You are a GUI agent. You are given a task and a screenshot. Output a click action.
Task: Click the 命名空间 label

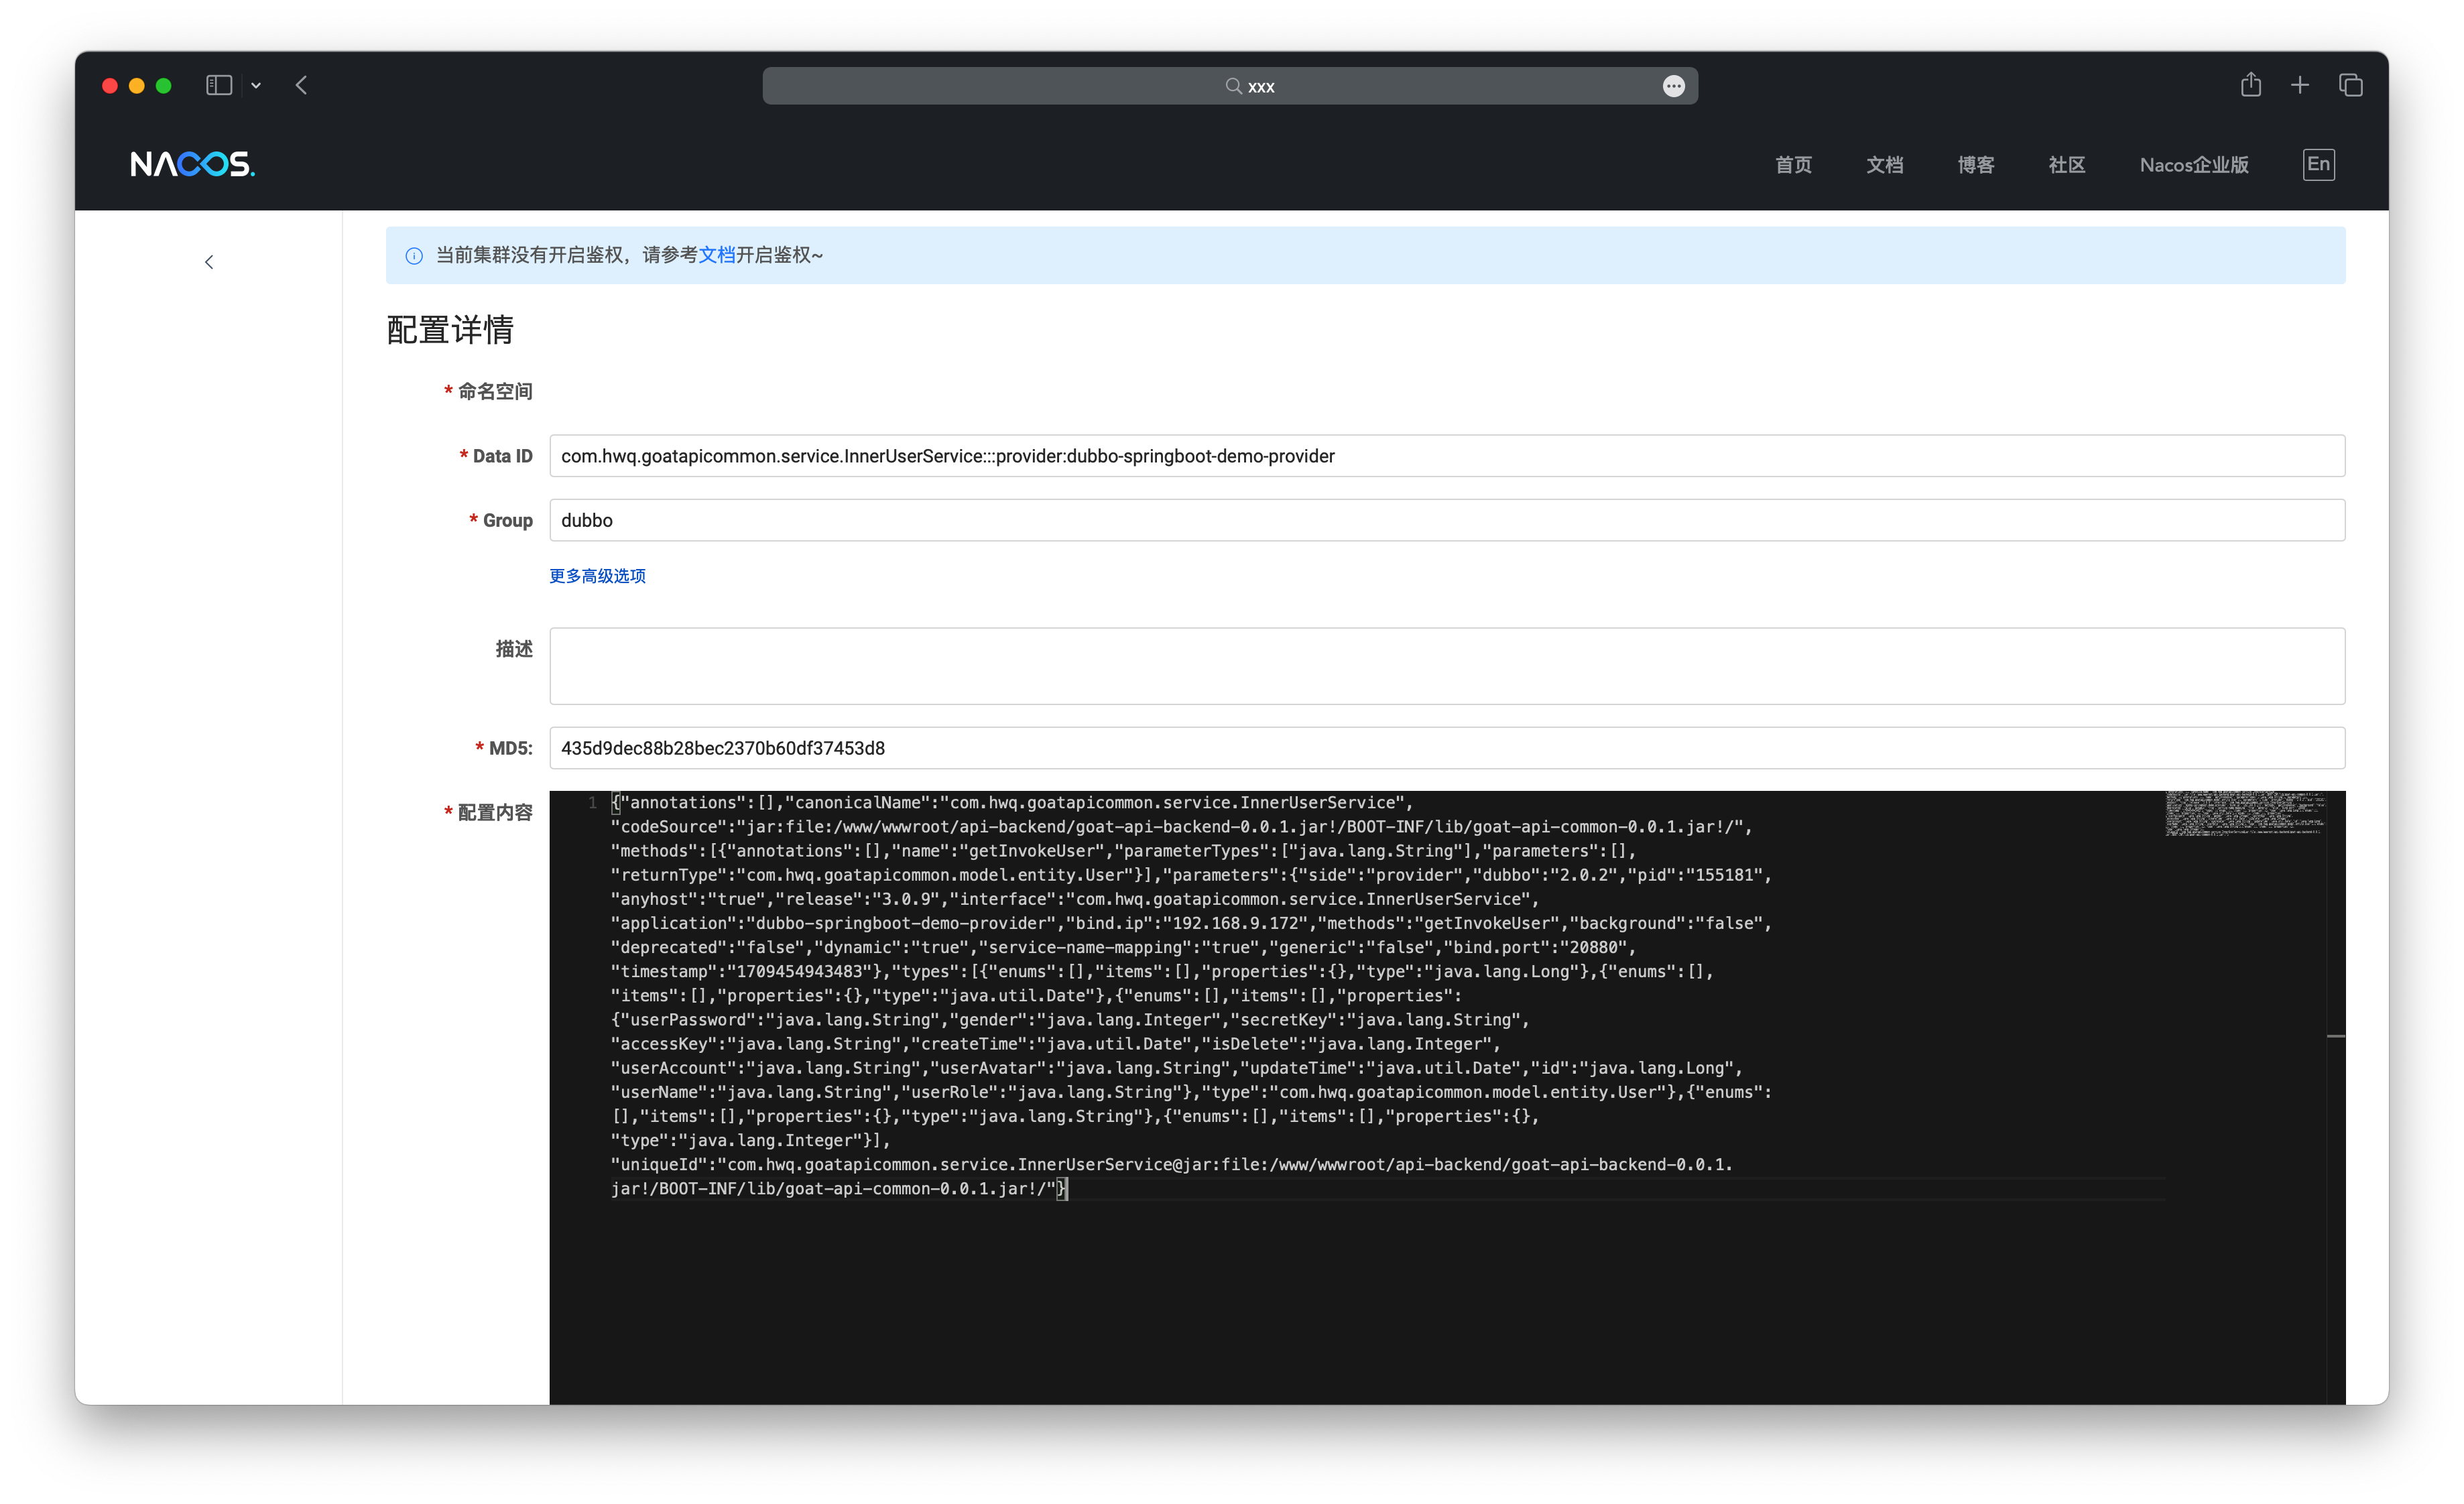(495, 391)
